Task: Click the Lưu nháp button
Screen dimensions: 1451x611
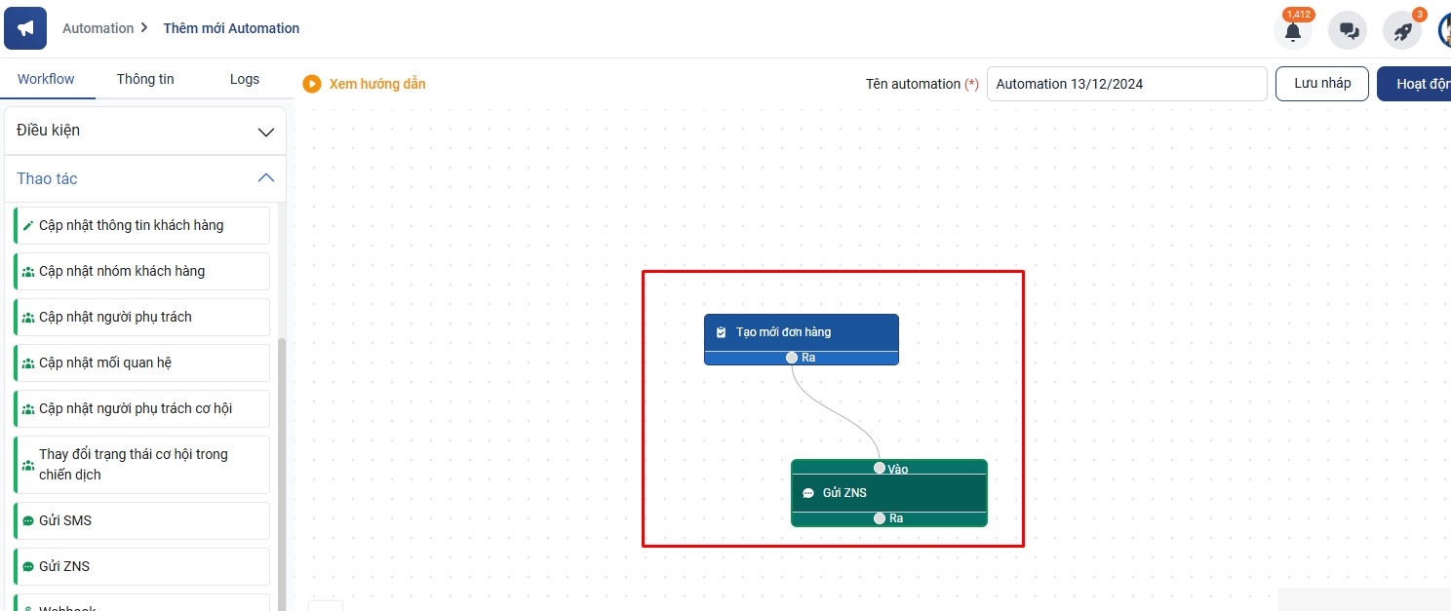Action: tap(1321, 84)
